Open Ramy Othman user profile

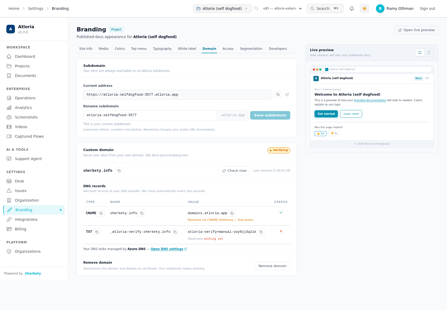click(395, 9)
